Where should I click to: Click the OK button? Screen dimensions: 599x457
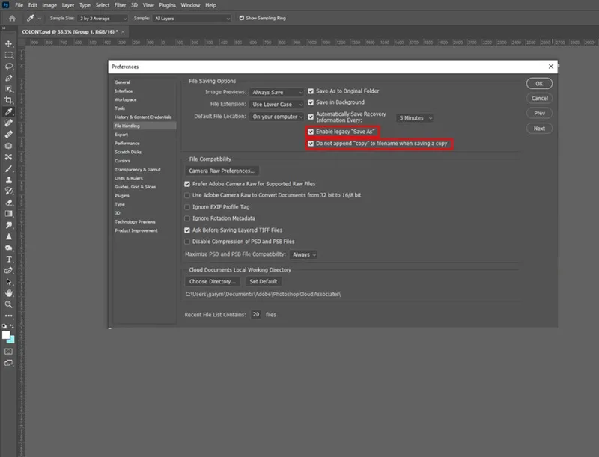click(x=539, y=84)
